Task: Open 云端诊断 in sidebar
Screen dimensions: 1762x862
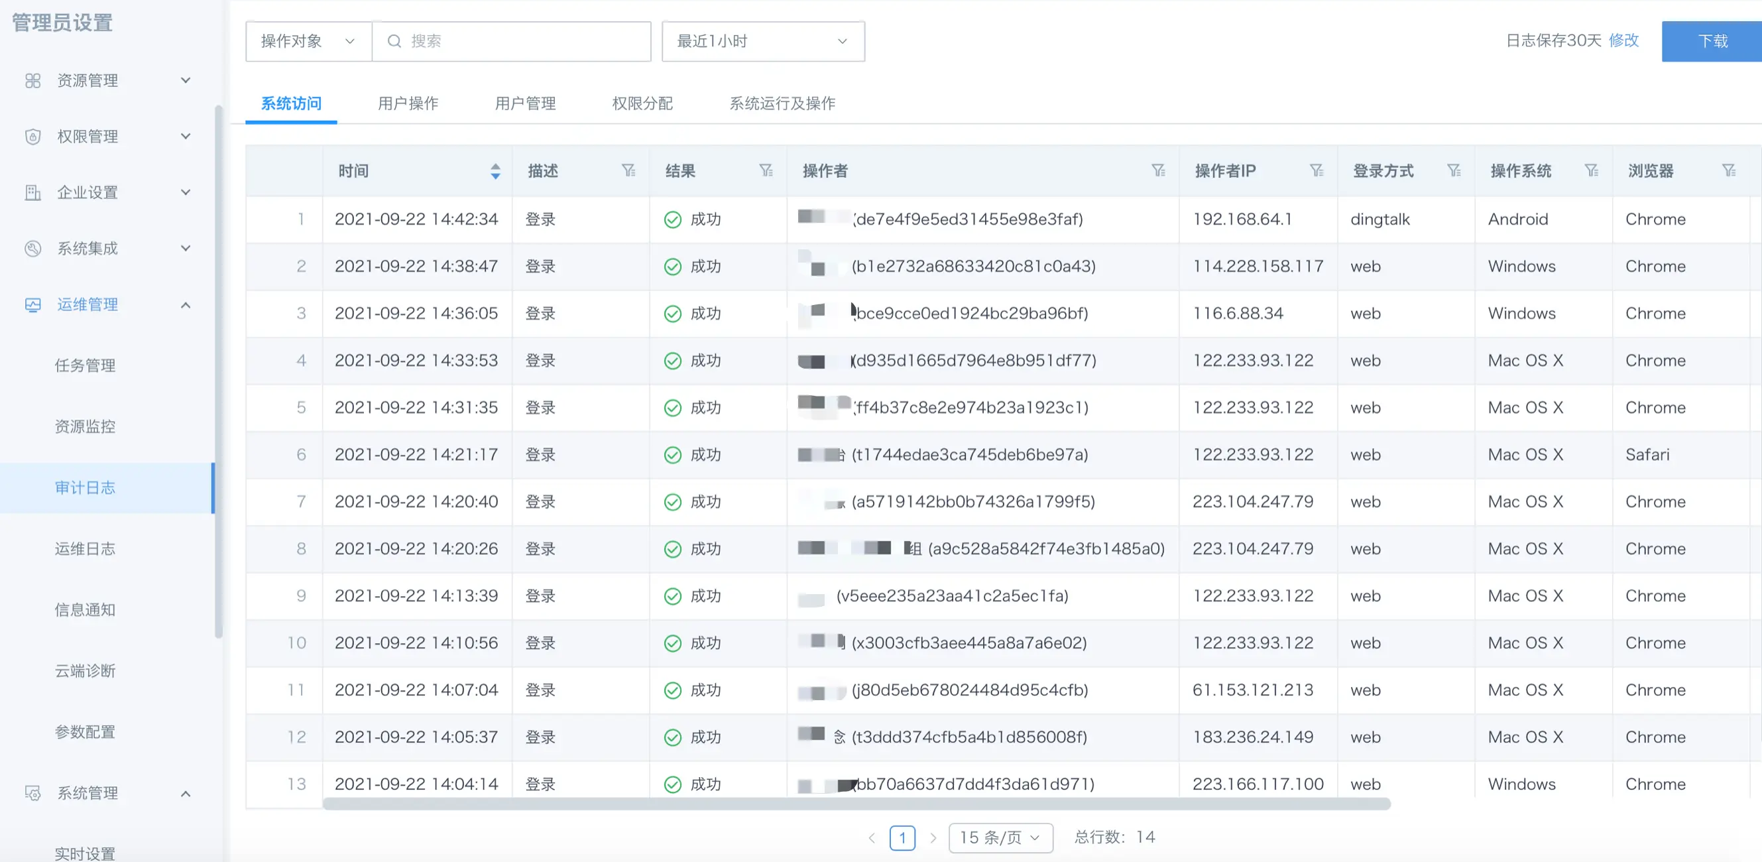Action: 86,671
